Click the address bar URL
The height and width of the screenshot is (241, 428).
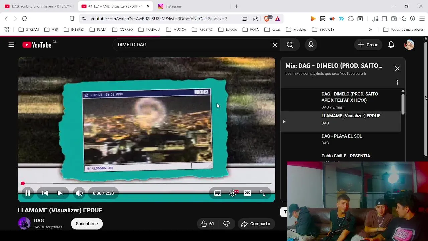point(159,19)
